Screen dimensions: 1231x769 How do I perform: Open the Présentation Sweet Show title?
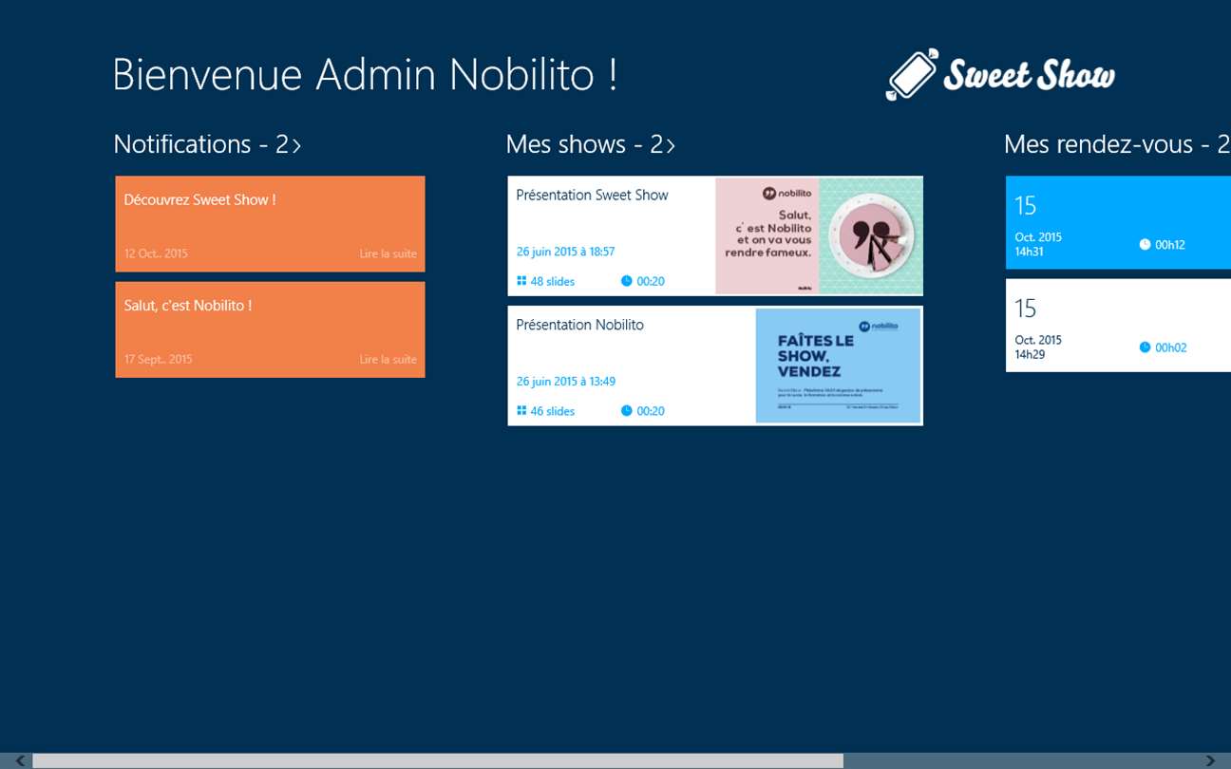click(592, 195)
